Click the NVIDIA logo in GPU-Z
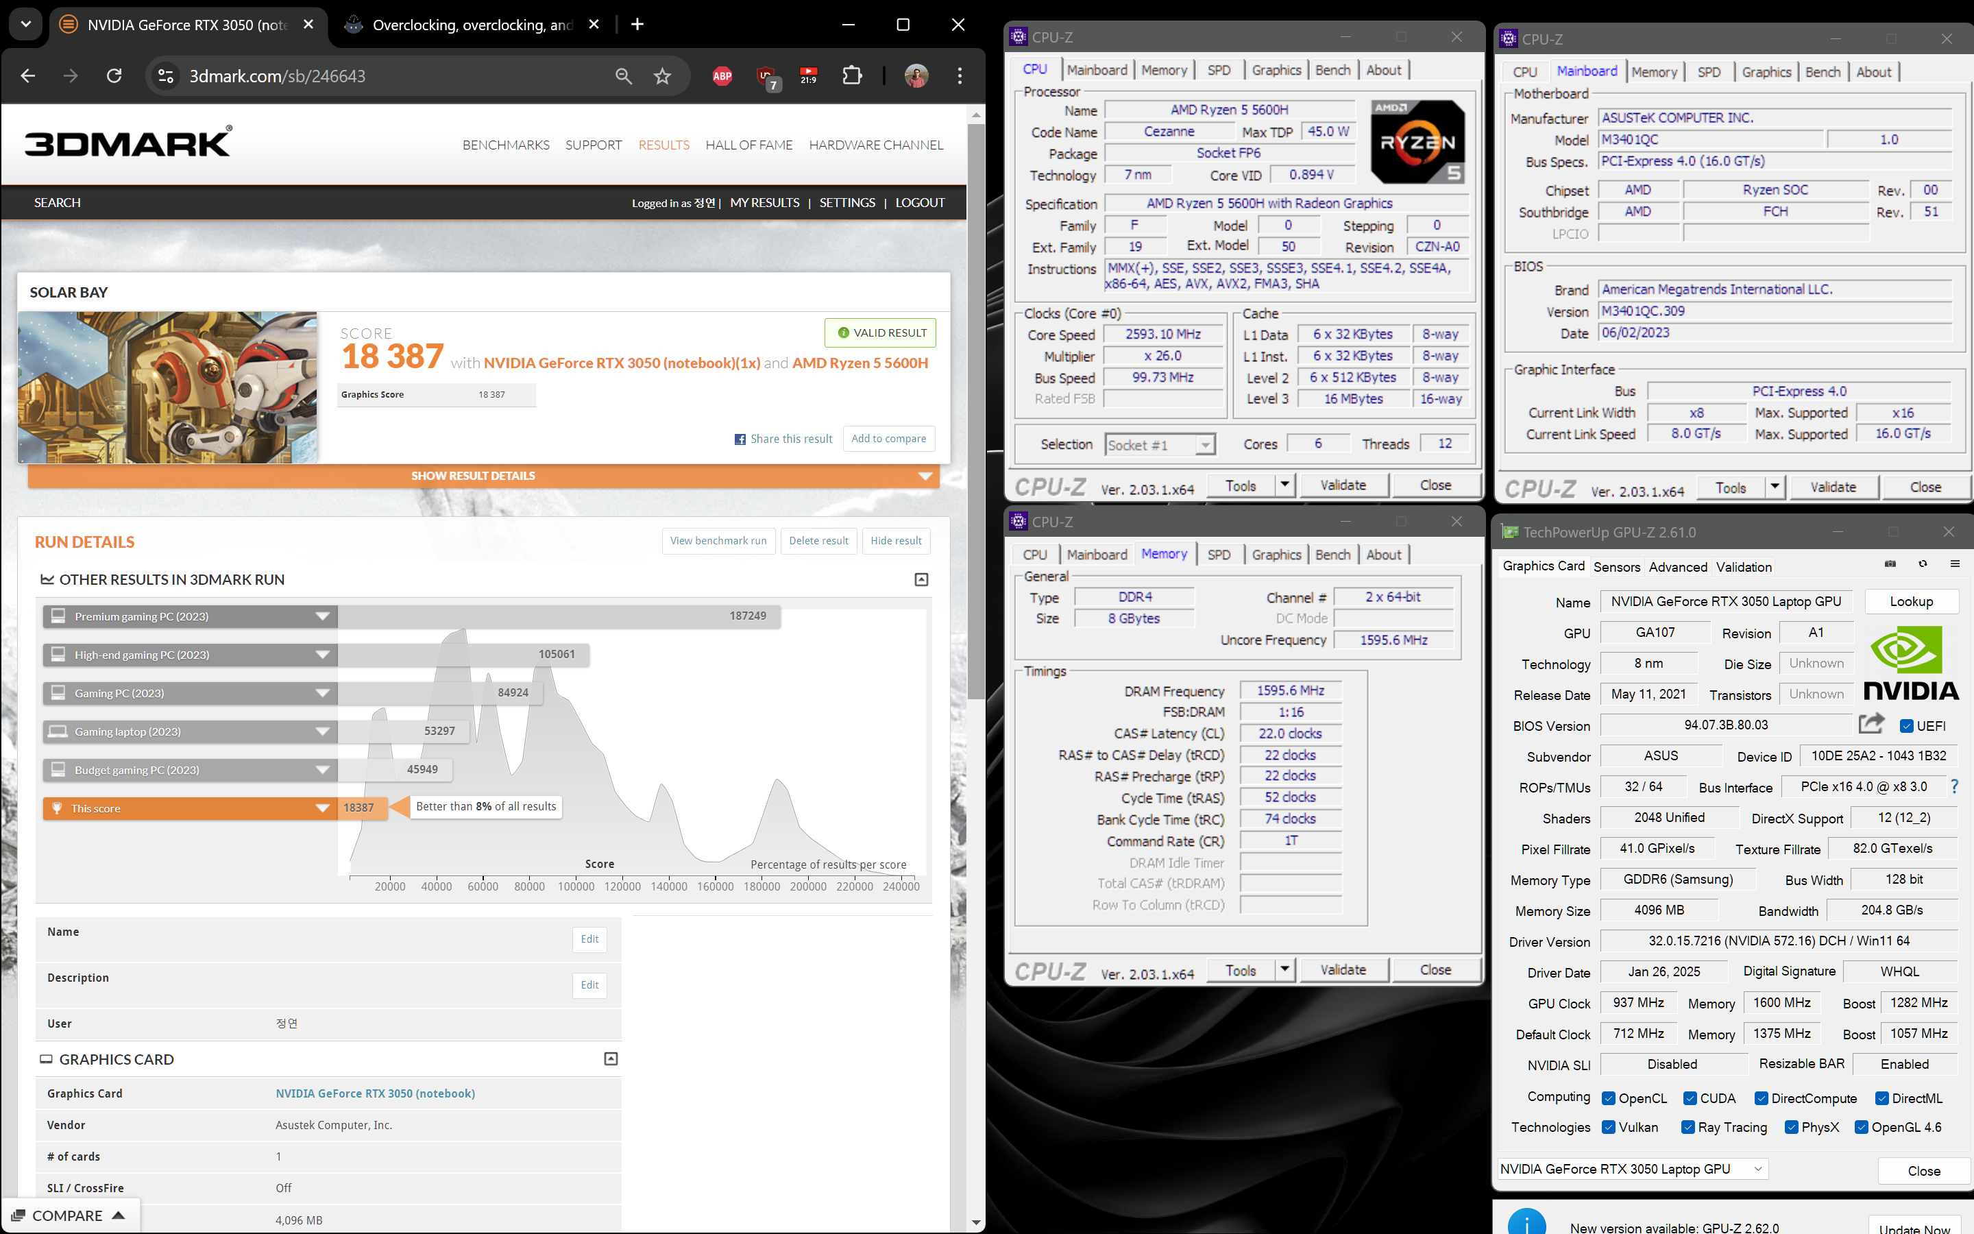 point(1910,664)
